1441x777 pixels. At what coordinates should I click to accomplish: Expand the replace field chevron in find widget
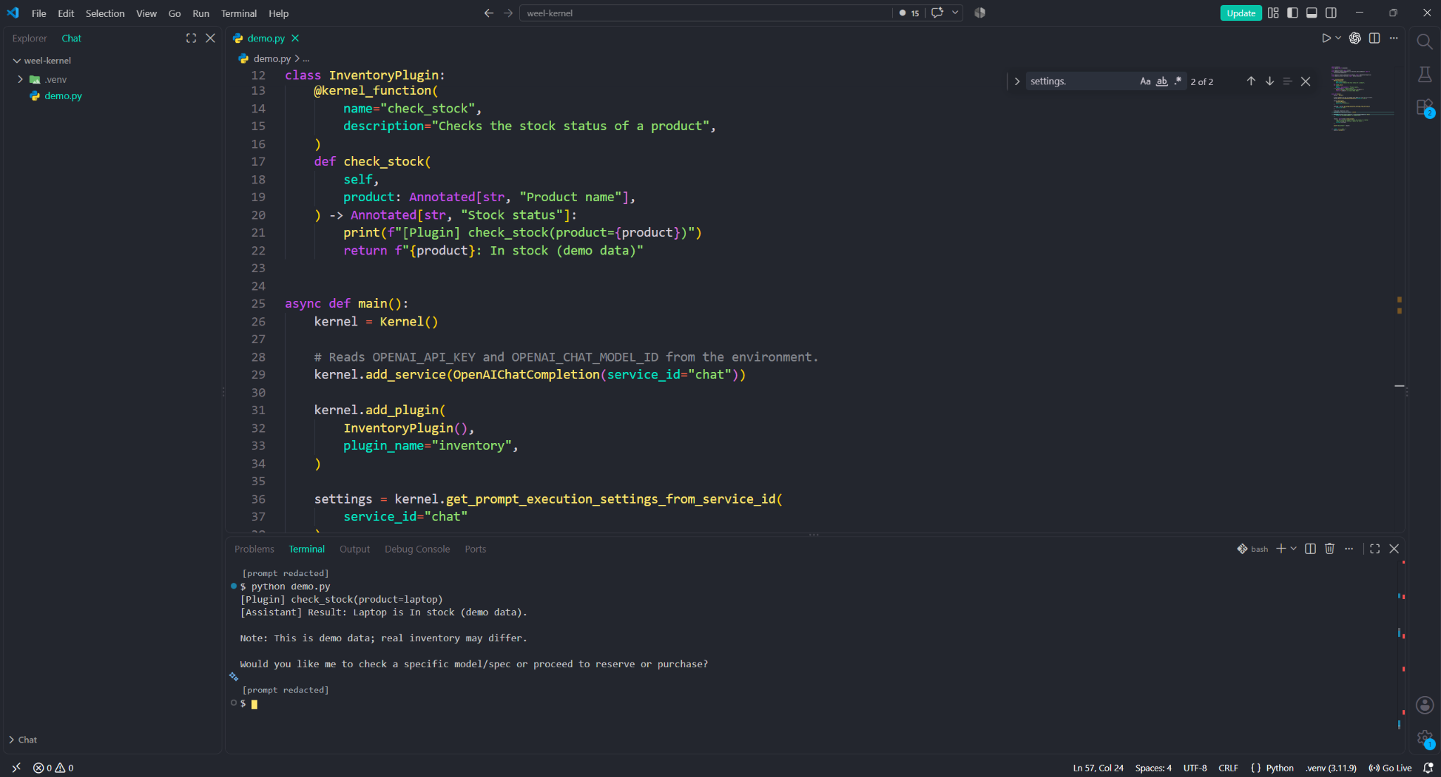click(x=1017, y=81)
